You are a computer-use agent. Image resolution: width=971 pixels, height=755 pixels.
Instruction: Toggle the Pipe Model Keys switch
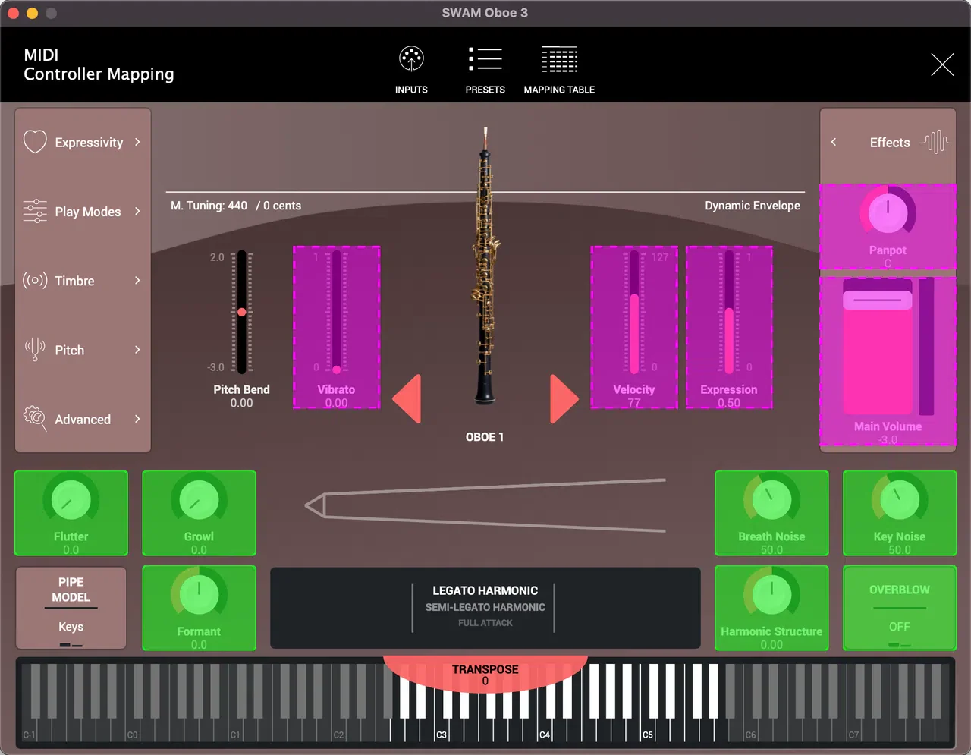point(71,608)
